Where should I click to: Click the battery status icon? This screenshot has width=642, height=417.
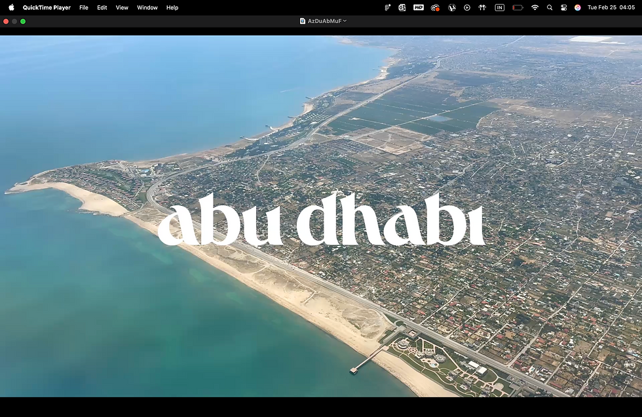tap(518, 7)
